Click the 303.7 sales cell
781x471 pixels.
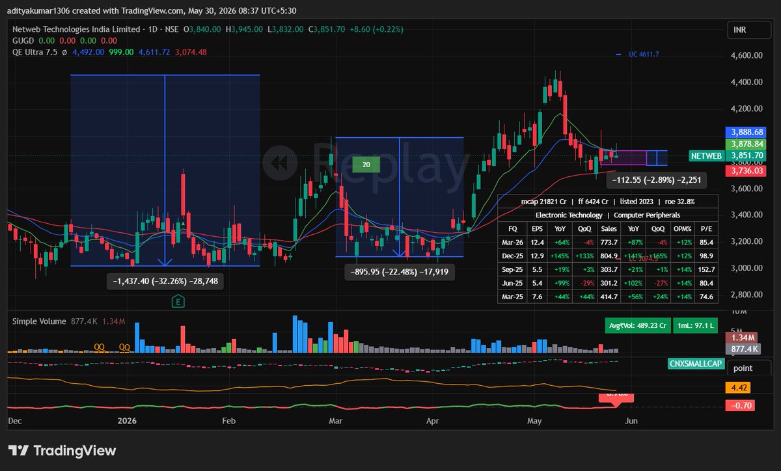(609, 269)
